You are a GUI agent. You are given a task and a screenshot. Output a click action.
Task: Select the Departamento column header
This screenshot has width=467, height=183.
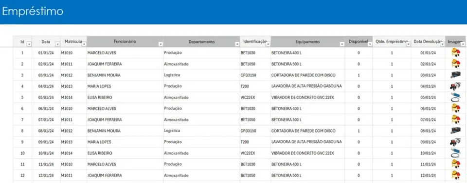(201, 42)
